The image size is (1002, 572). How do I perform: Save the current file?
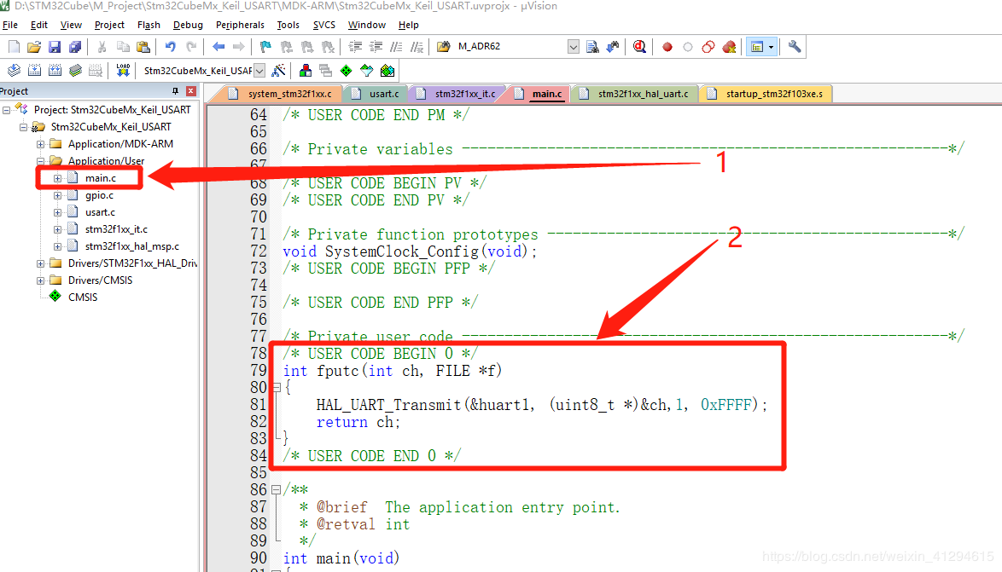55,47
